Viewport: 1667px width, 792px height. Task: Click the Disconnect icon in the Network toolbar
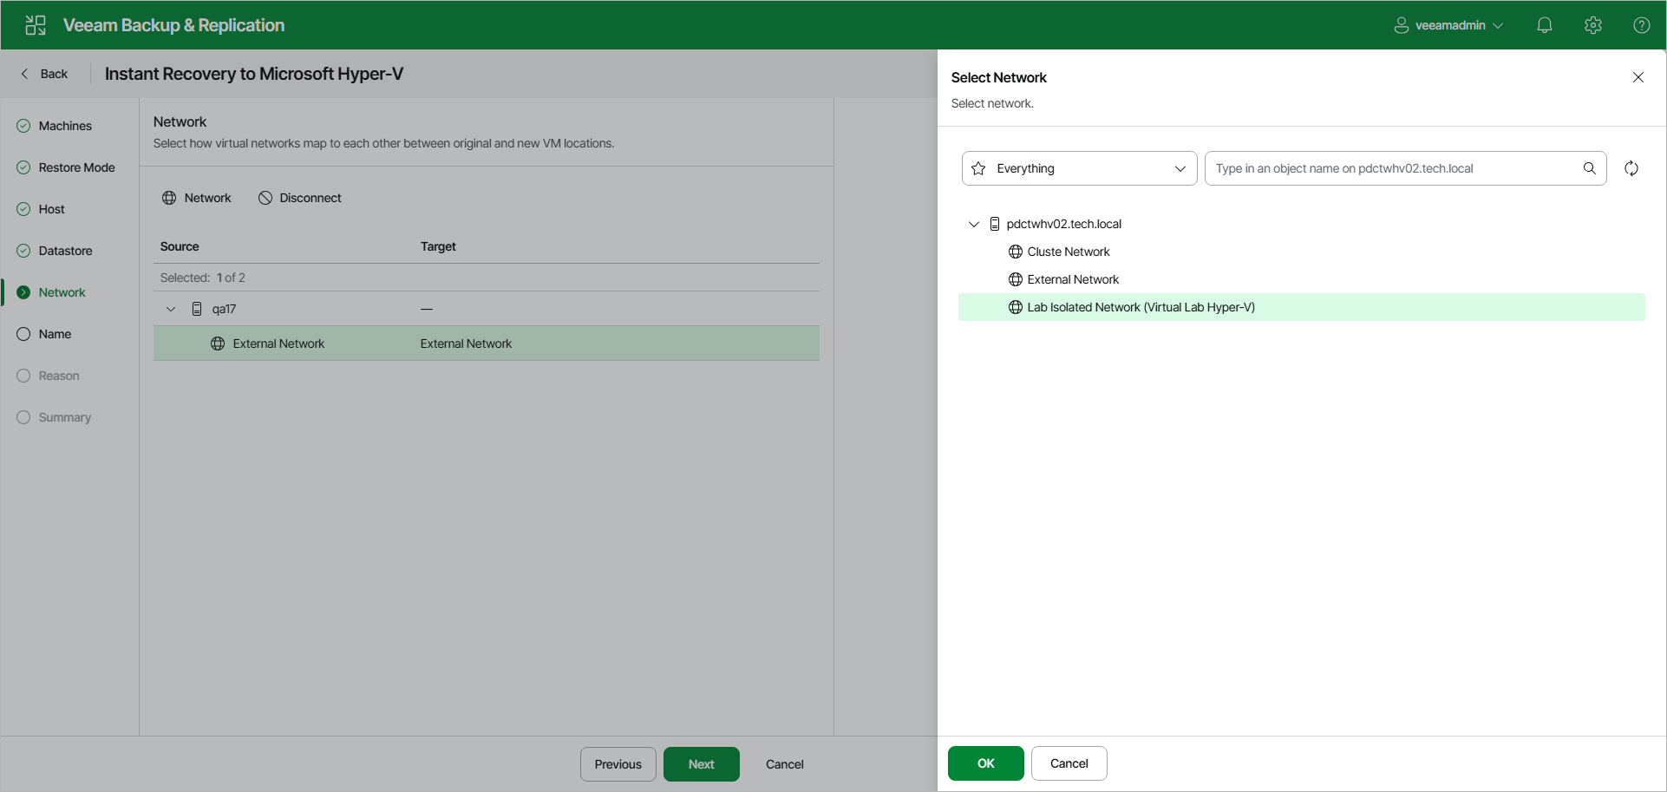[265, 198]
